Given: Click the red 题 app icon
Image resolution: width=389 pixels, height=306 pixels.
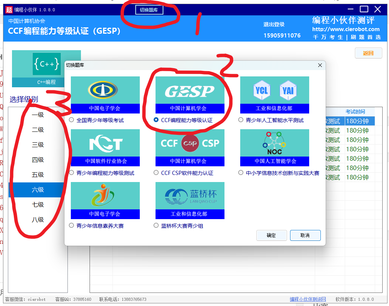Looking at the screenshot, I should click(9, 10).
